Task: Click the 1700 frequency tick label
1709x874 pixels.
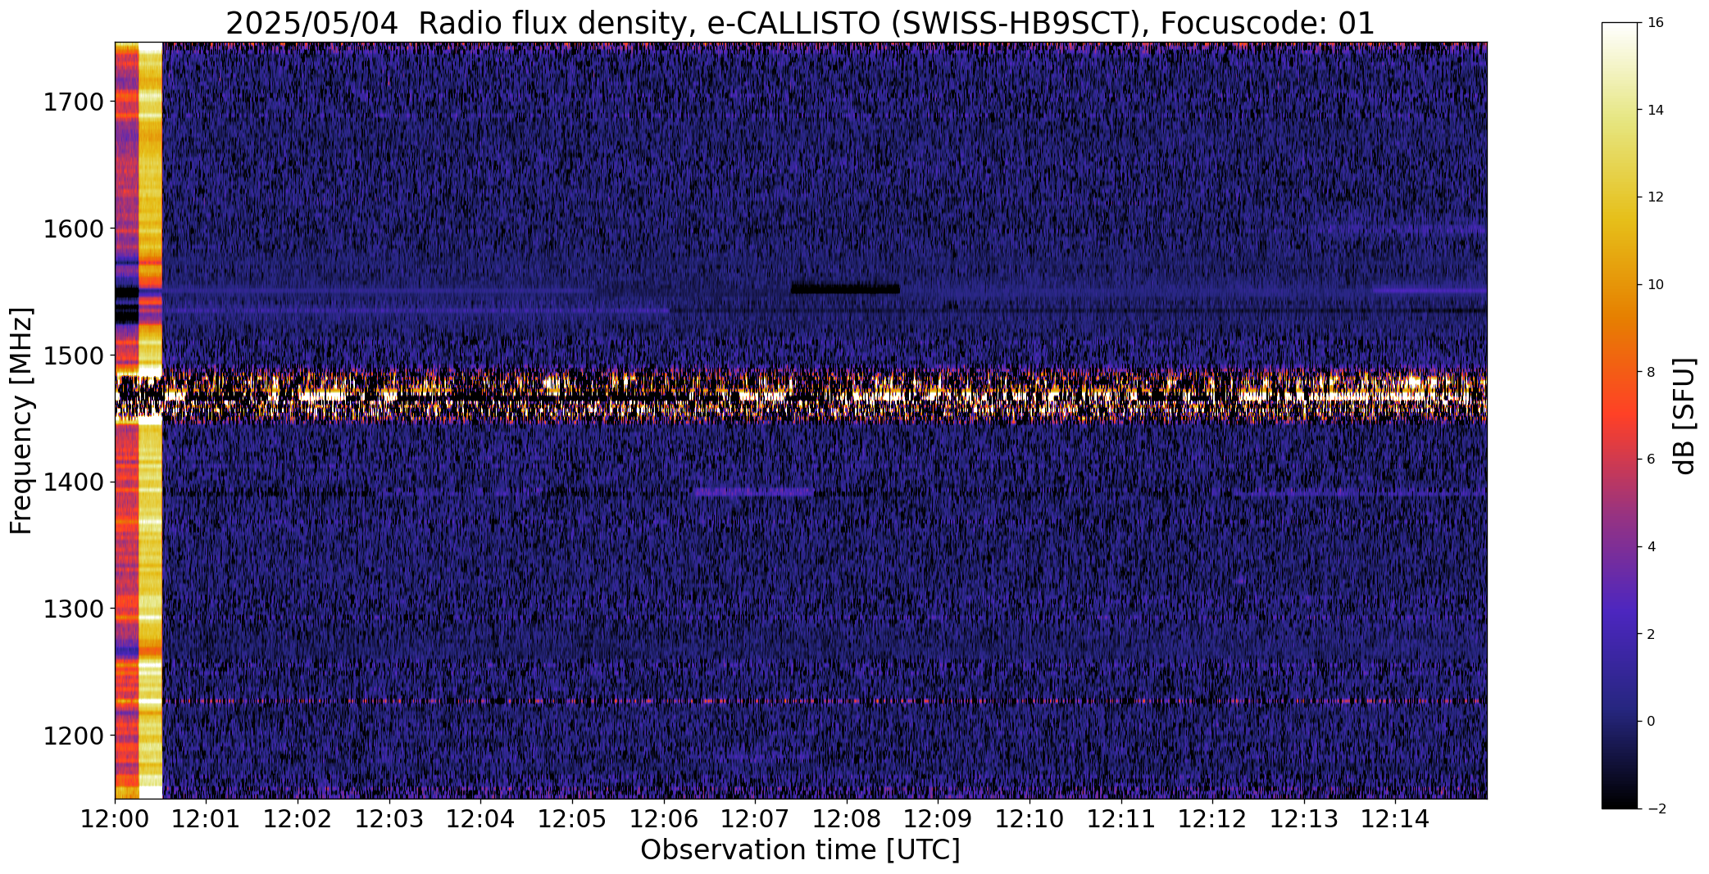Action: point(72,102)
